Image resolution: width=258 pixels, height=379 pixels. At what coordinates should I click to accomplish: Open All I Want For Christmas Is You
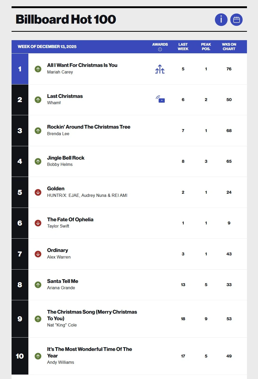(82, 65)
